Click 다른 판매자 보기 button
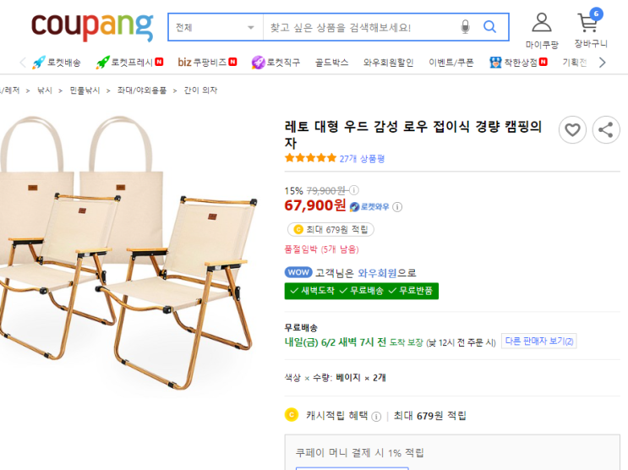 pos(538,342)
